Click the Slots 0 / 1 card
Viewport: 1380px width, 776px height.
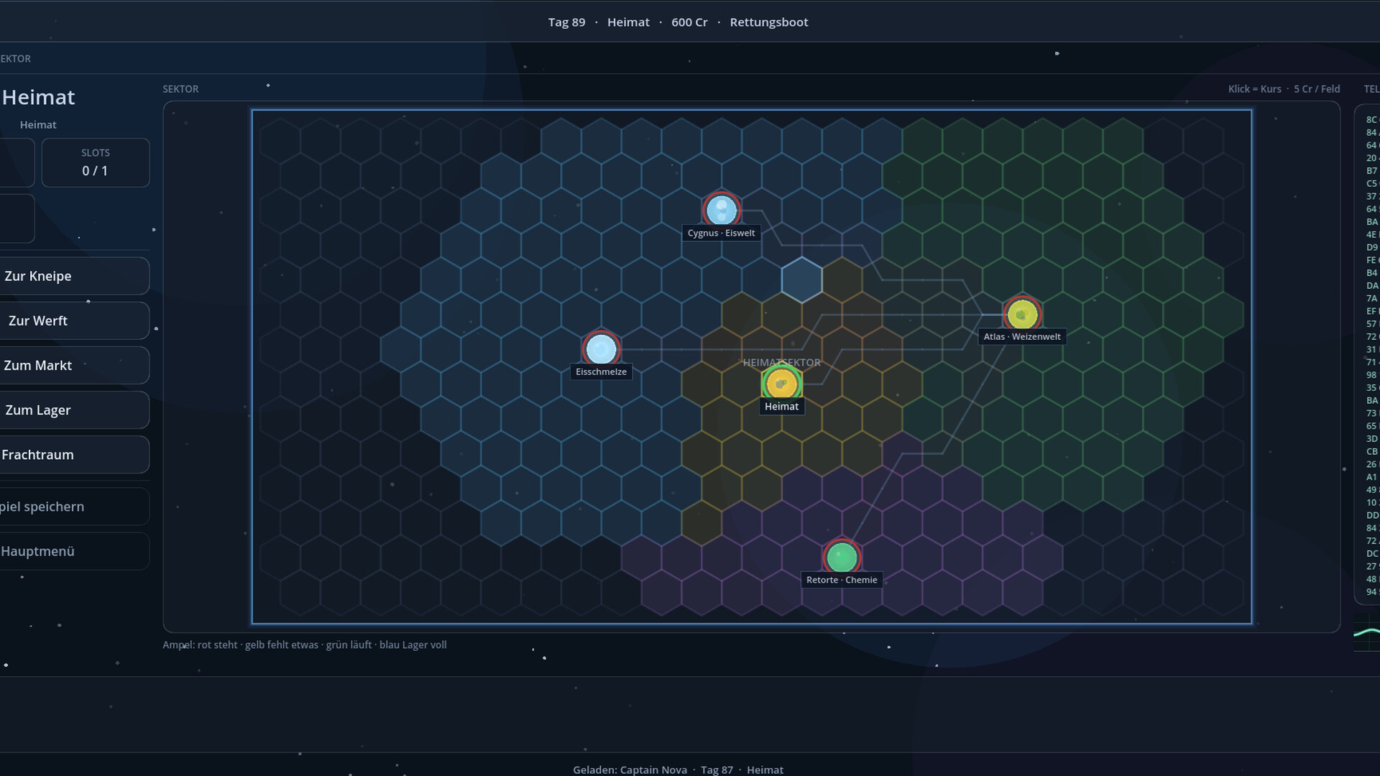point(96,162)
